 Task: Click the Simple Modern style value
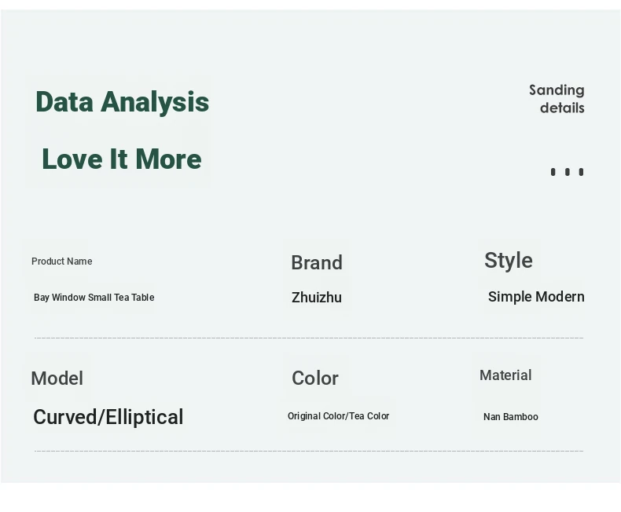[536, 297]
